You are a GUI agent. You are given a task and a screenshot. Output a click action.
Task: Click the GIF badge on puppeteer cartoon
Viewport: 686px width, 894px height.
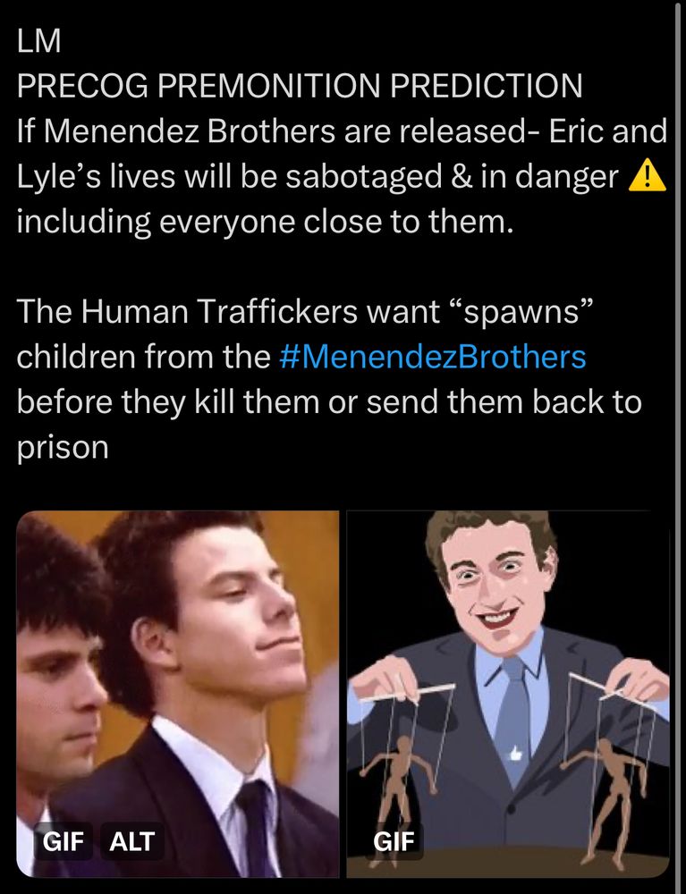[x=394, y=841]
